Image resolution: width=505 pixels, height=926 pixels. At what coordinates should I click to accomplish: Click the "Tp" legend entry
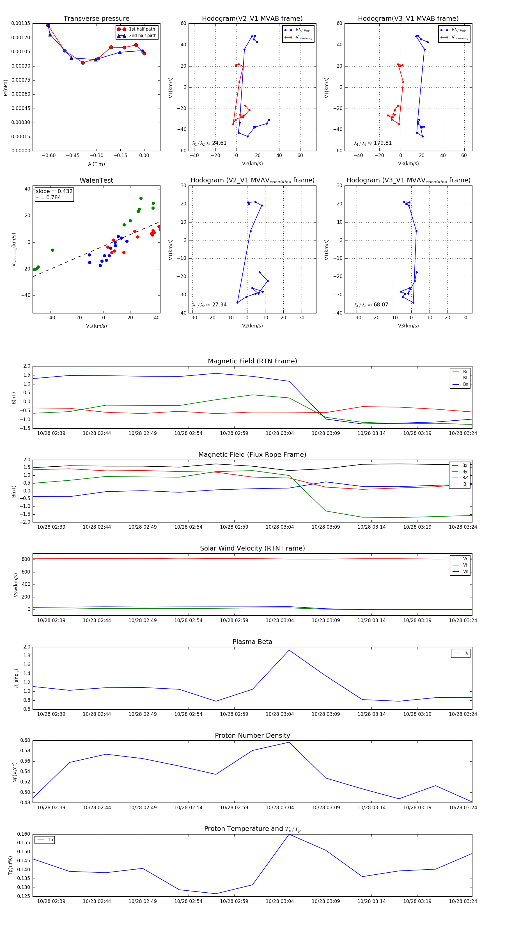[x=45, y=840]
